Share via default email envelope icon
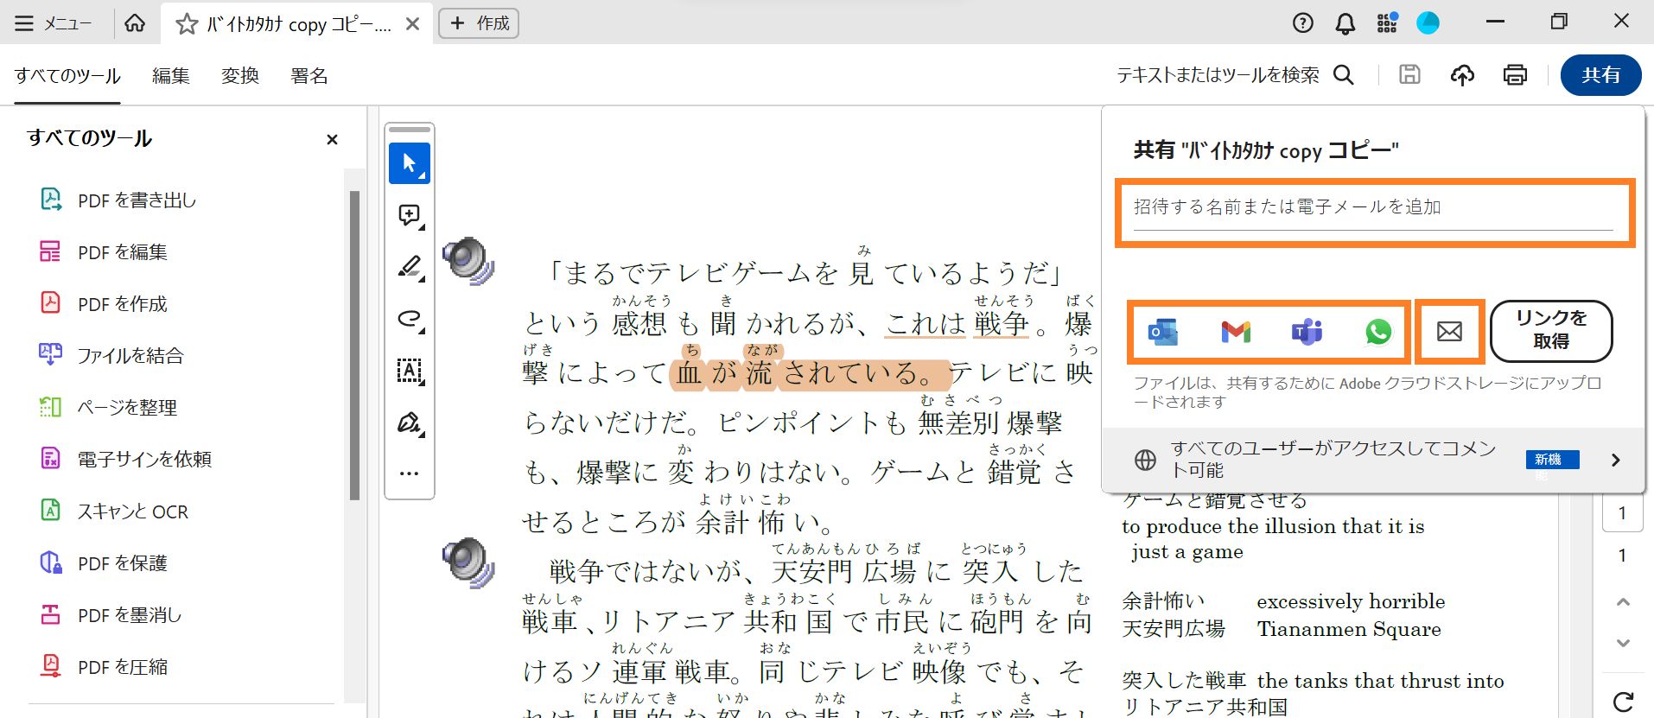This screenshot has height=718, width=1654. click(x=1449, y=331)
